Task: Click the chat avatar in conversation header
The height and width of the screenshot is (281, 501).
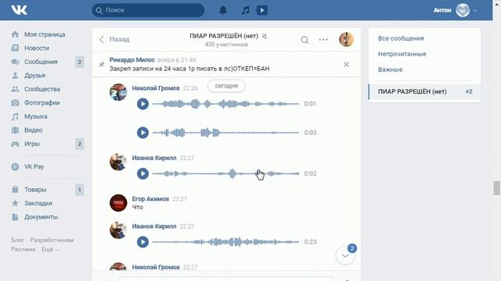Action: point(346,40)
